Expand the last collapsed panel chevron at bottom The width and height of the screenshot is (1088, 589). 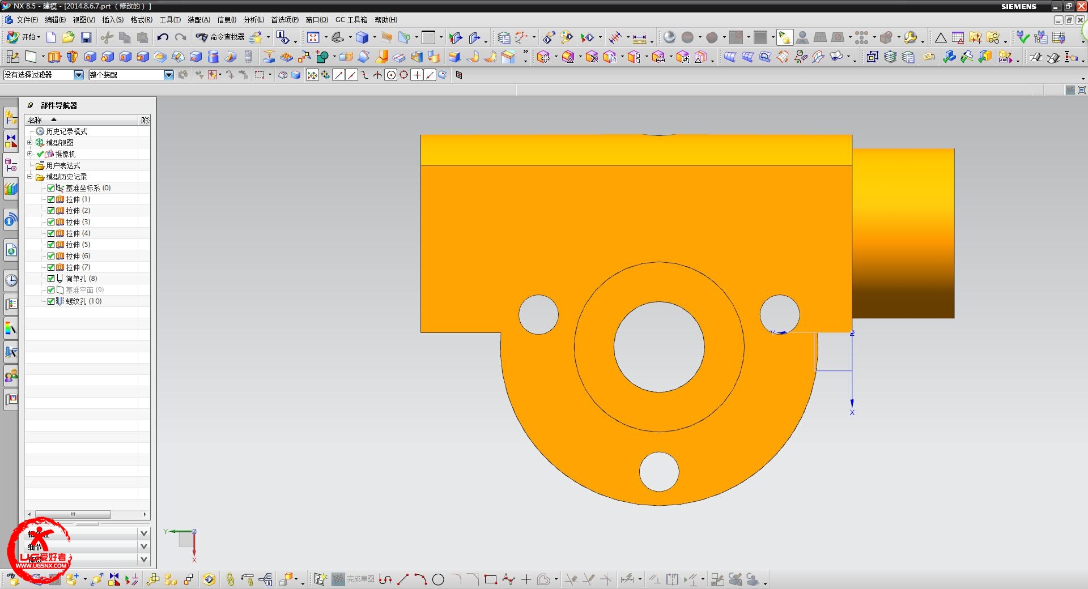coord(144,560)
